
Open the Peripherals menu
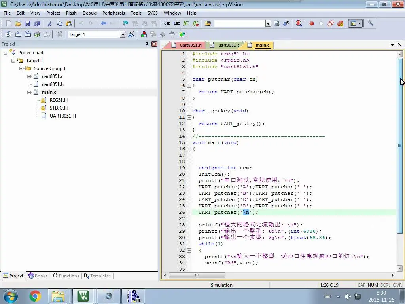click(114, 13)
